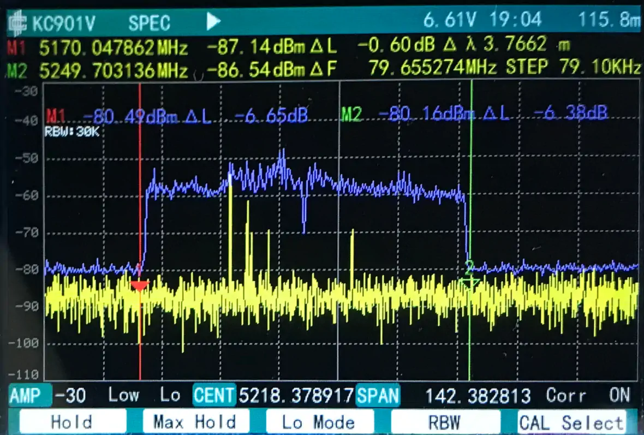Click the KC901V logo icon
The width and height of the screenshot is (644, 435).
click(17, 22)
